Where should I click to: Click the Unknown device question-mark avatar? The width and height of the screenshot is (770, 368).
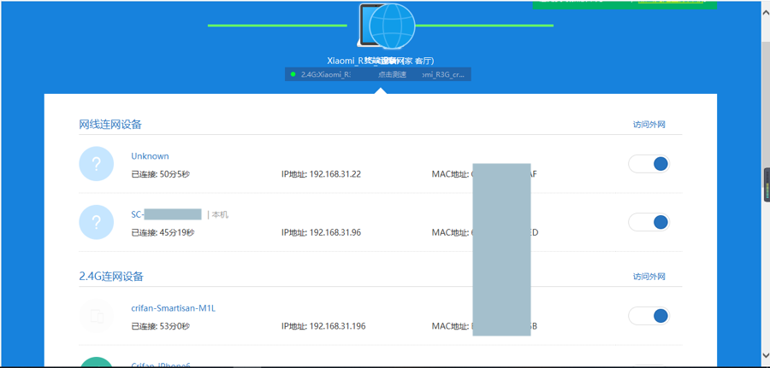(96, 164)
